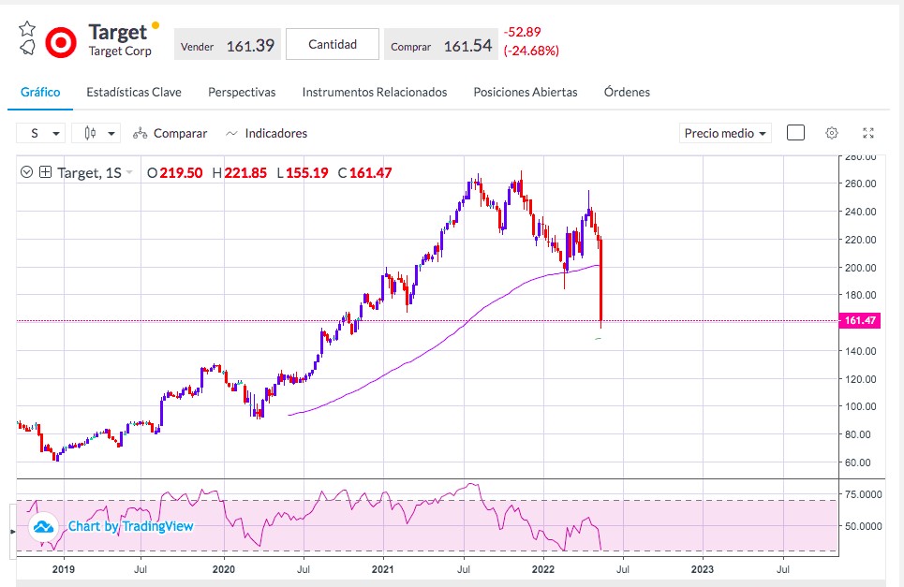The height and width of the screenshot is (587, 904).
Task: Click the yellow status dot next to Target
Action: coord(156,25)
